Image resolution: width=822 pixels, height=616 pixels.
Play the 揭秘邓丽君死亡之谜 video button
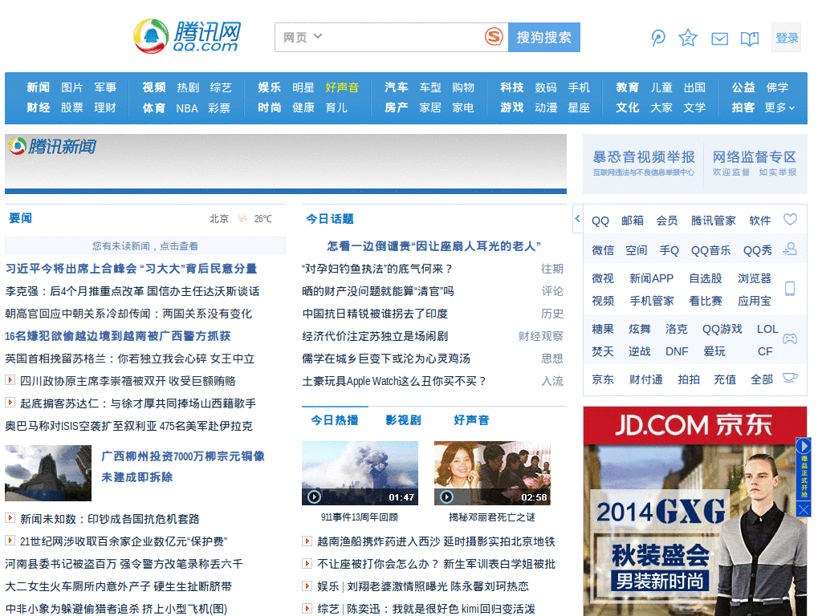pos(446,496)
